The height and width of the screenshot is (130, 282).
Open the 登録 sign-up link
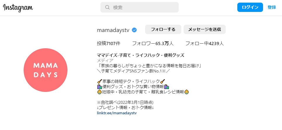point(271,7)
